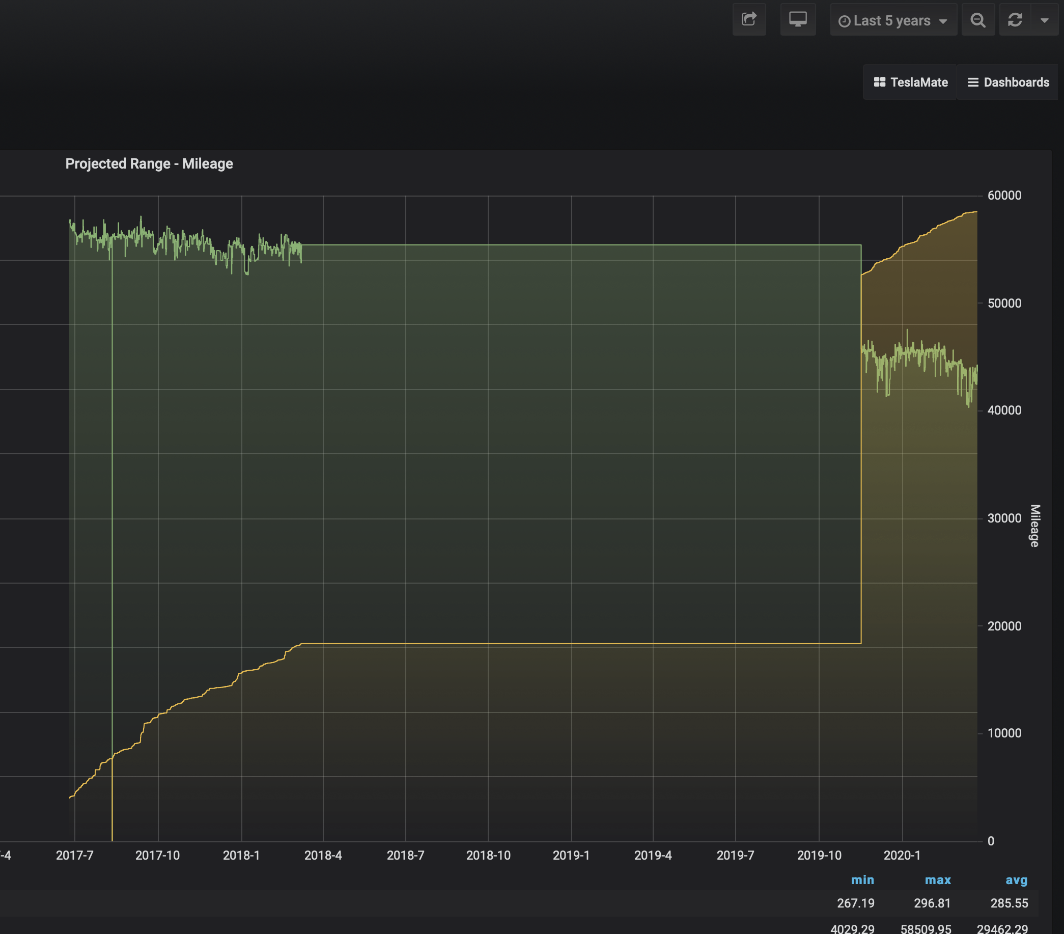Viewport: 1064px width, 934px height.
Task: Click the 296.81 max value
Action: point(932,903)
